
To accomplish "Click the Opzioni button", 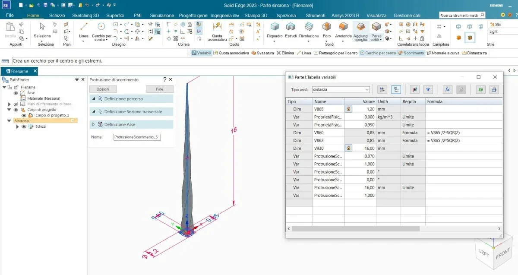I will [x=103, y=89].
